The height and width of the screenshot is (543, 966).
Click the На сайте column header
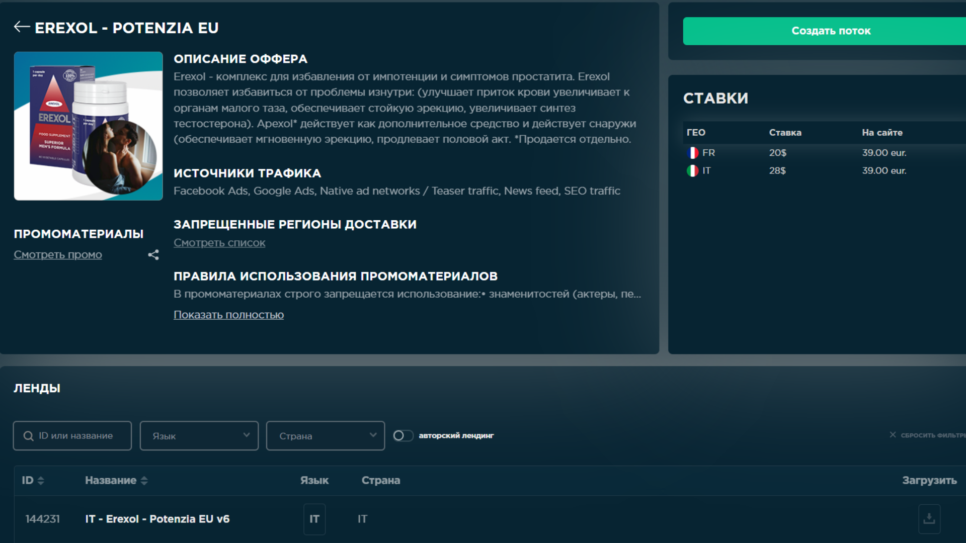point(882,133)
